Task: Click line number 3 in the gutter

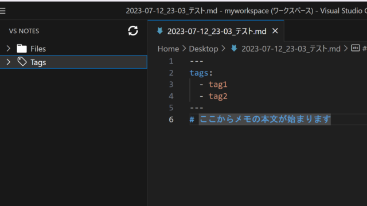Action: (x=171, y=84)
